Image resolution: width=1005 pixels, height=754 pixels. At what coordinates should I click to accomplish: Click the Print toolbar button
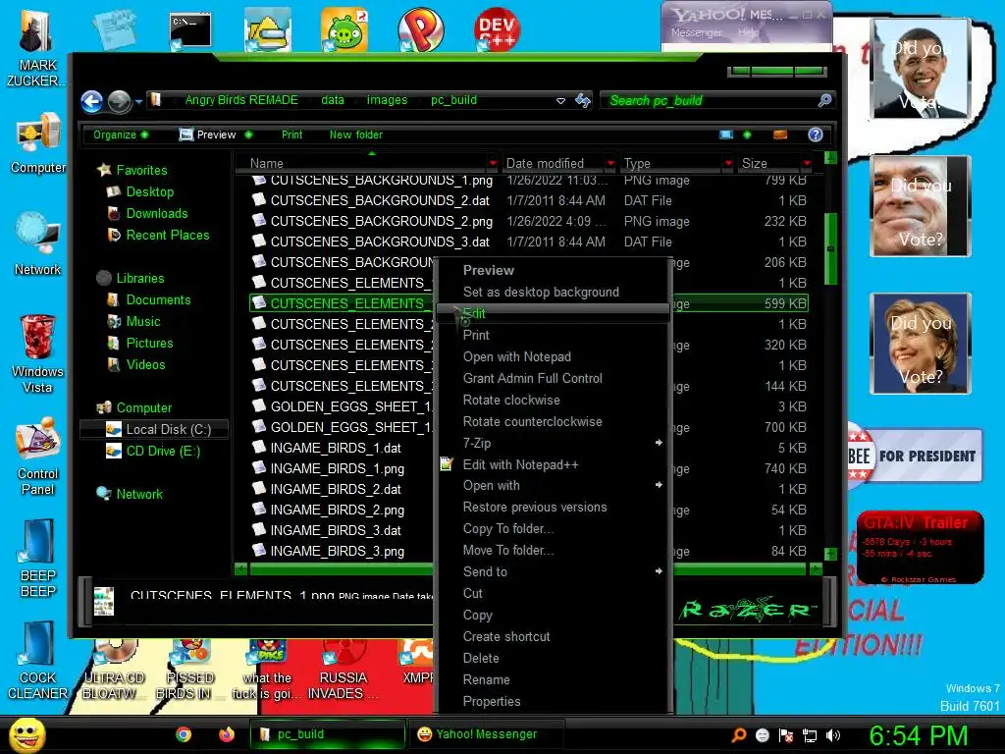tap(291, 135)
